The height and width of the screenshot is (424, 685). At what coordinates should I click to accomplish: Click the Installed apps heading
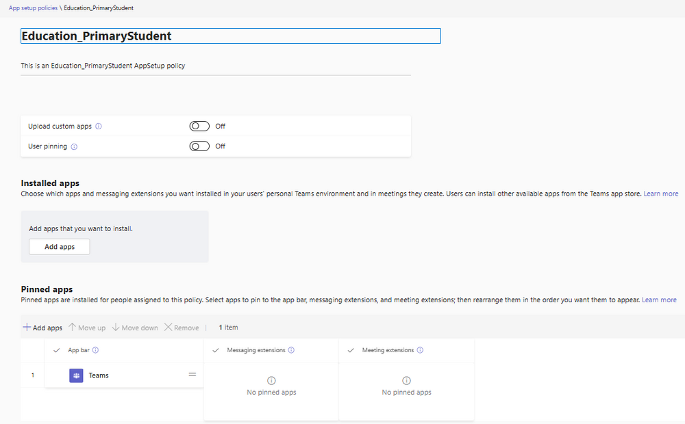click(50, 183)
